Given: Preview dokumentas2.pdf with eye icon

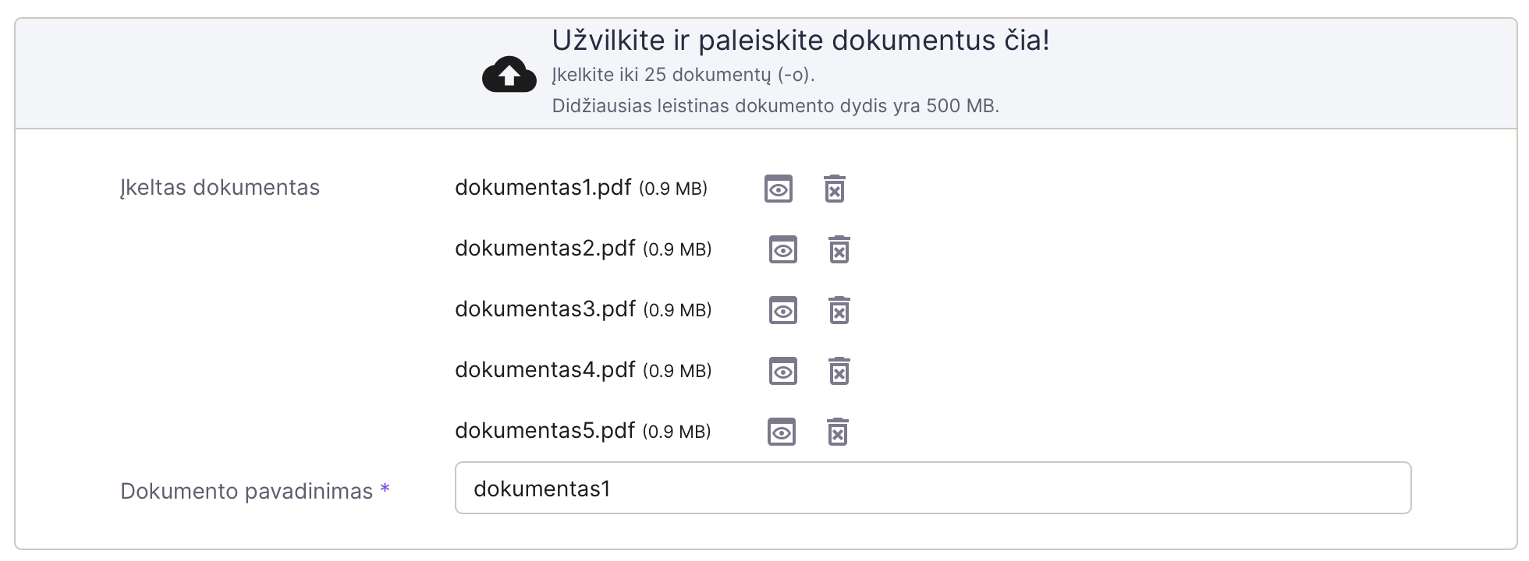Looking at the screenshot, I should click(782, 249).
